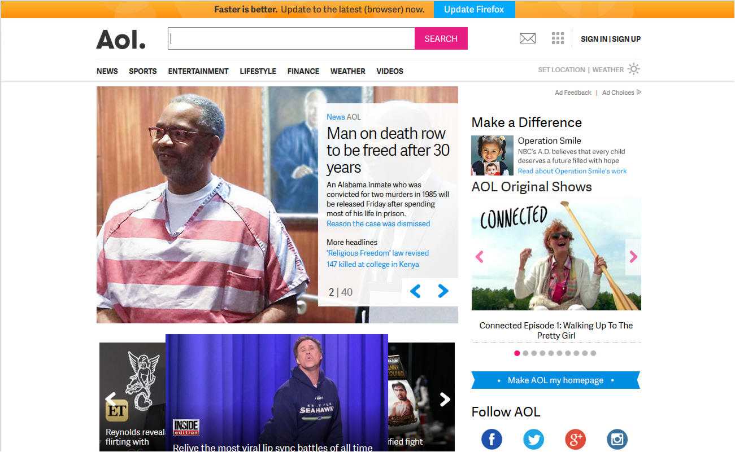Image resolution: width=735 pixels, height=452 pixels.
Task: Open the Entertainment menu
Action: click(x=198, y=71)
